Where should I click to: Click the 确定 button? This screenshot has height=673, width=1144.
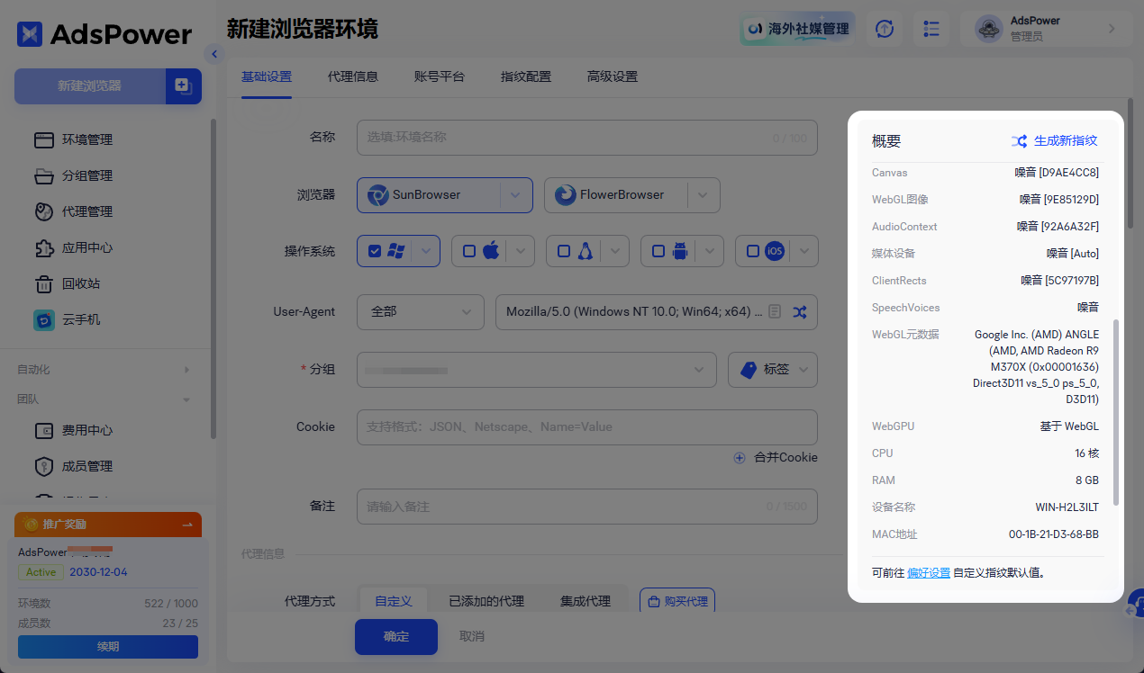[396, 636]
